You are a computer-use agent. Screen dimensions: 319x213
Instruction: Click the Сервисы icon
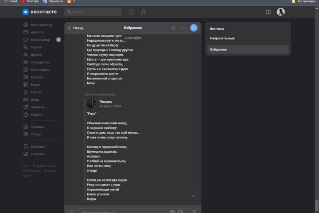[26, 127]
